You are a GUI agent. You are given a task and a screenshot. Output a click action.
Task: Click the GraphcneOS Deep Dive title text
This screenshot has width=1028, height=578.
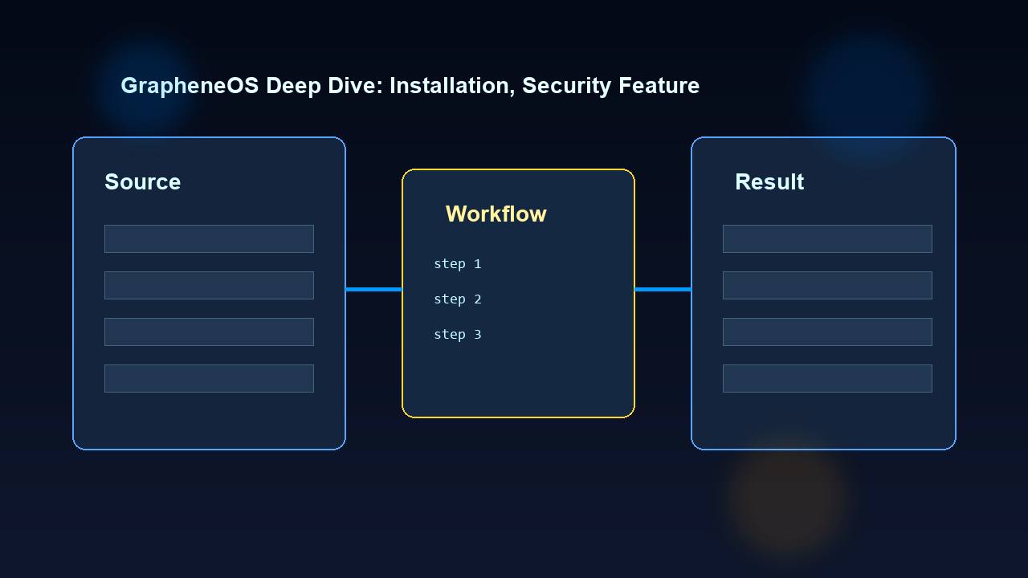coord(410,86)
